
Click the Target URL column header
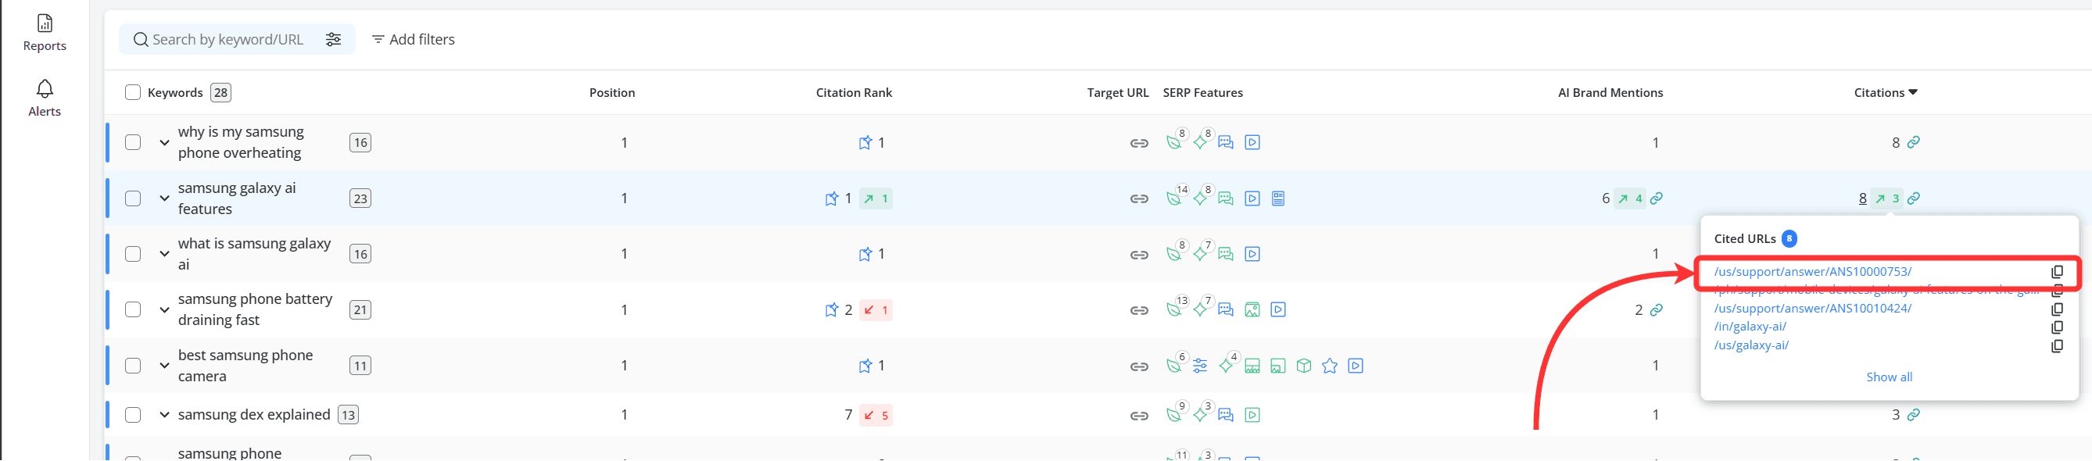pyautogui.click(x=1117, y=92)
